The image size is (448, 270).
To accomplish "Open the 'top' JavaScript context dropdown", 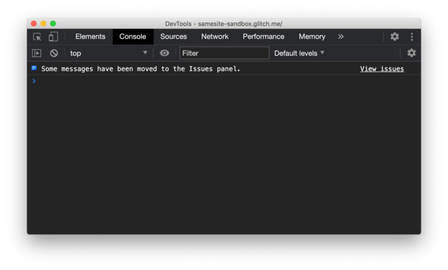I will (109, 53).
